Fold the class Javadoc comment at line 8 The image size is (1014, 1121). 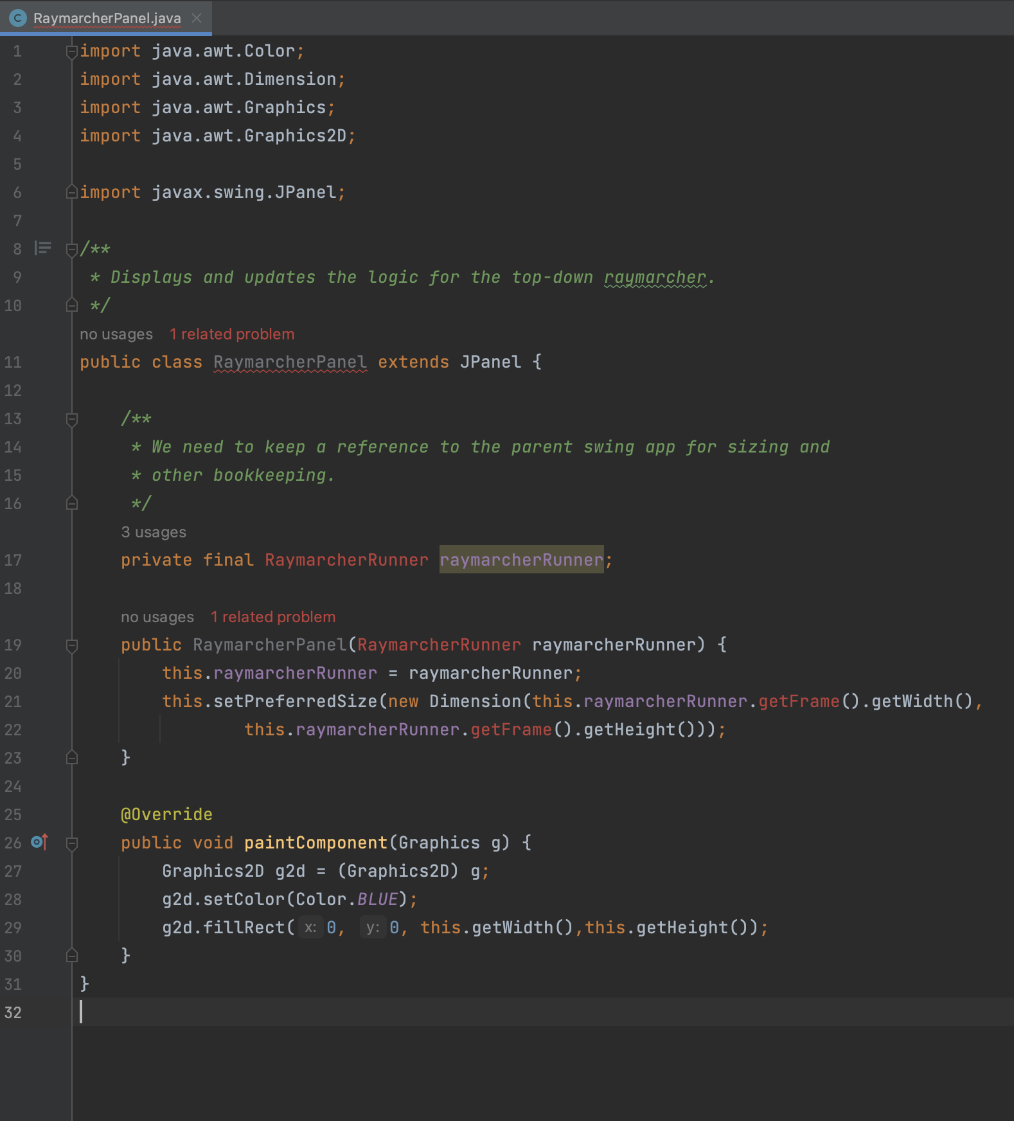click(72, 249)
